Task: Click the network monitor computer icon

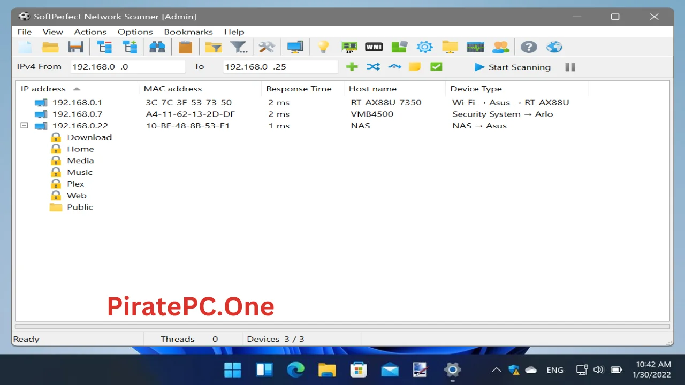Action: point(295,47)
